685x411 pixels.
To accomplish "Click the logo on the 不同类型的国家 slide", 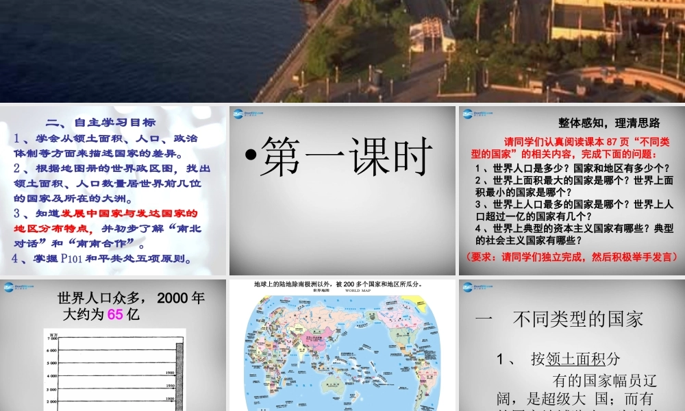I will point(477,287).
